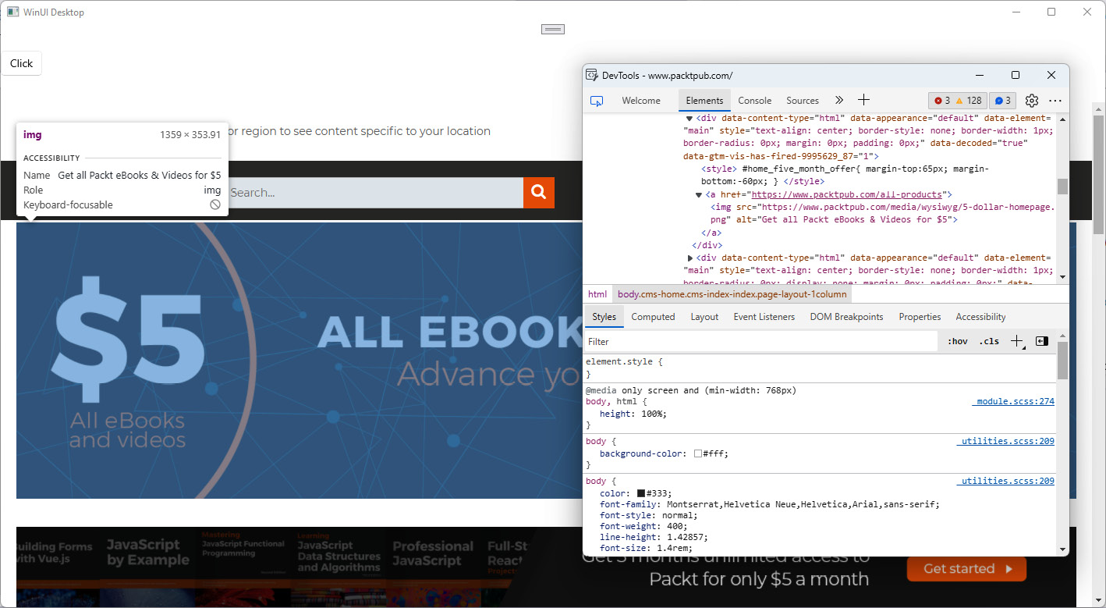Click the 'font-weight: 400;' declaration
Viewport: 1106px width, 608px height.
643,526
